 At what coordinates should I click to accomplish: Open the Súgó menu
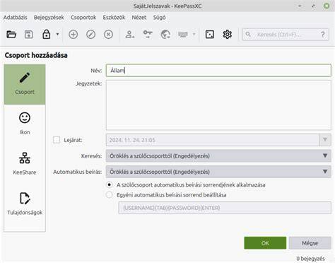click(159, 18)
